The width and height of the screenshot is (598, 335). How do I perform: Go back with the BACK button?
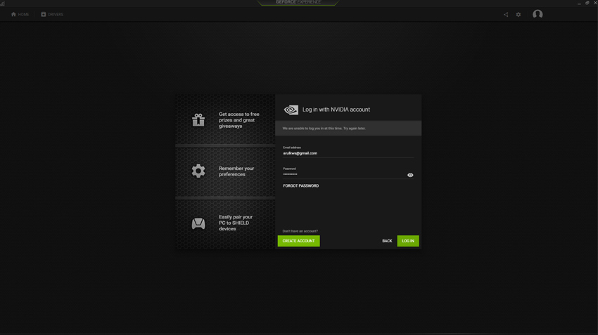coord(387,241)
